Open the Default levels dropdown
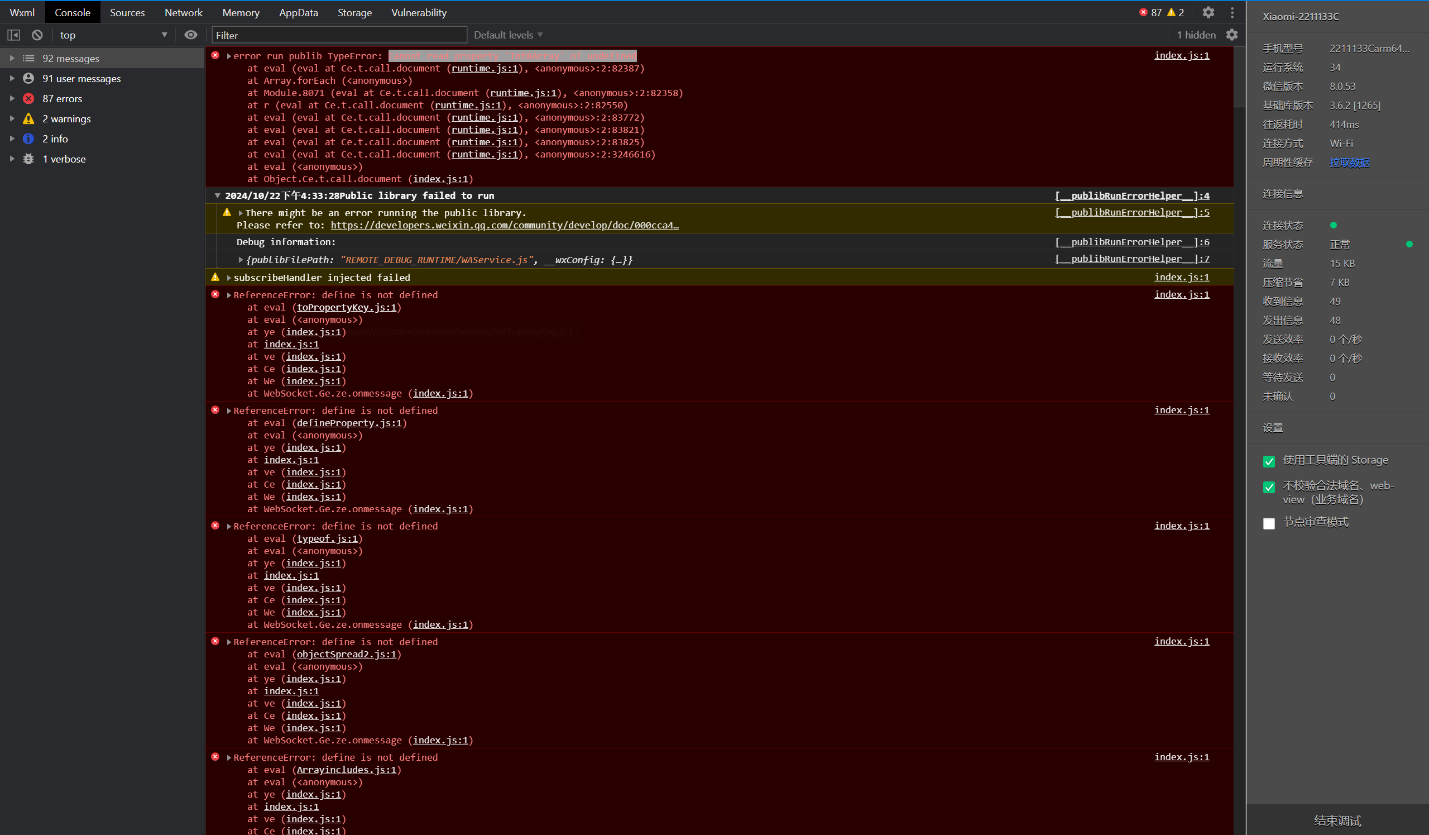Viewport: 1429px width, 835px height. 508,35
